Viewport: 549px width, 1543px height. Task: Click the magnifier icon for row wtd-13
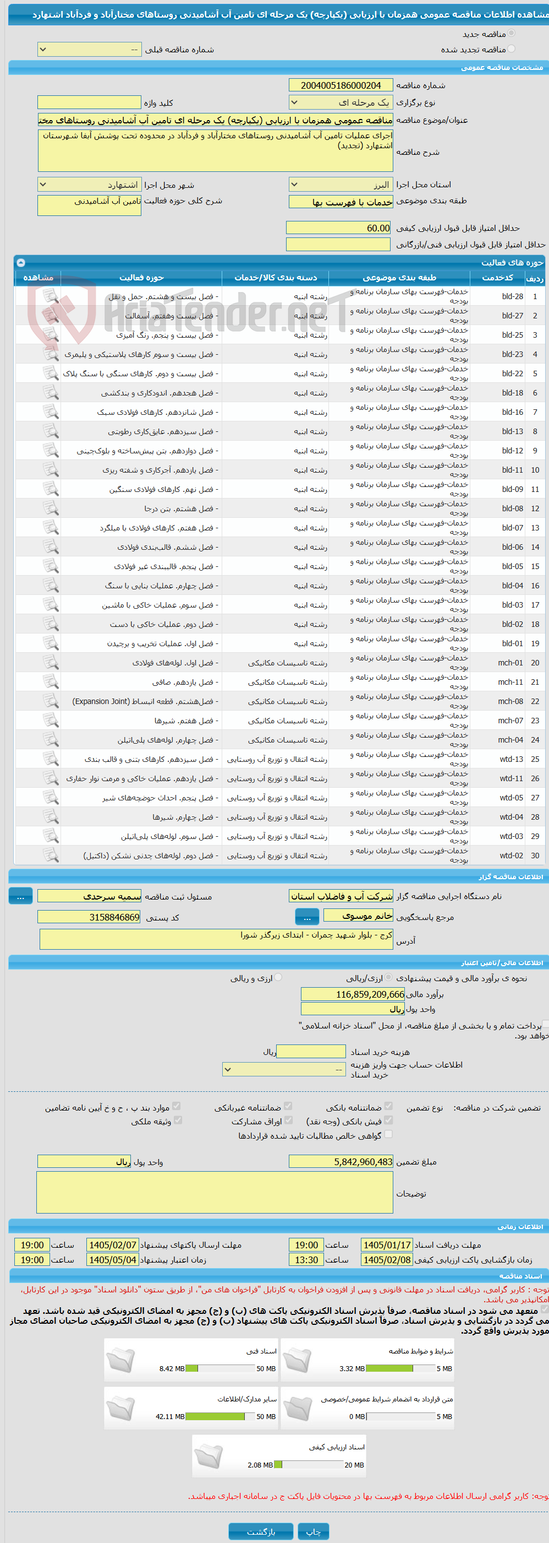(50, 759)
